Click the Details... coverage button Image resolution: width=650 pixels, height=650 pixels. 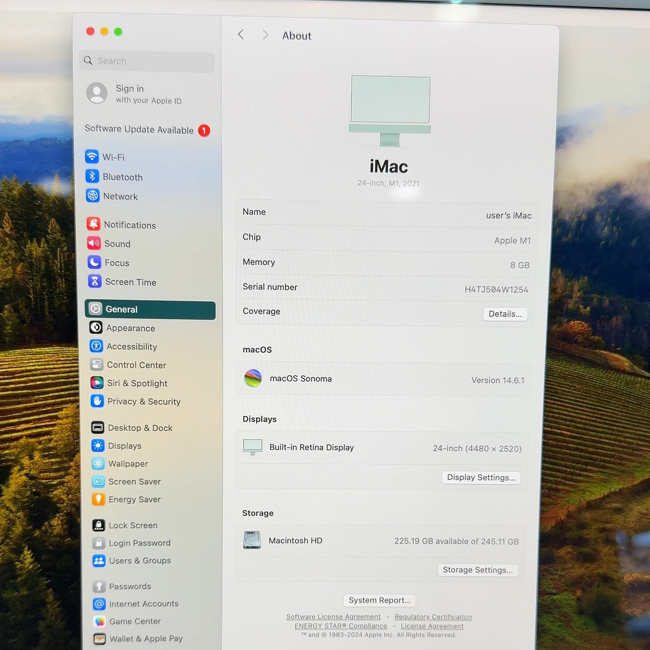coord(505,314)
